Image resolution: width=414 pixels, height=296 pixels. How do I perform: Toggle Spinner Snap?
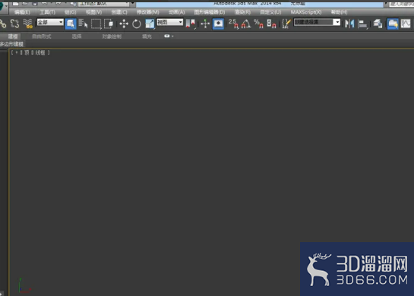[271, 24]
